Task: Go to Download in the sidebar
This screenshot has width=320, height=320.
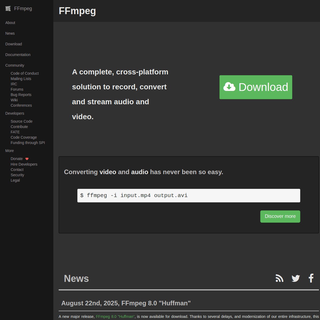Action: tap(14, 44)
